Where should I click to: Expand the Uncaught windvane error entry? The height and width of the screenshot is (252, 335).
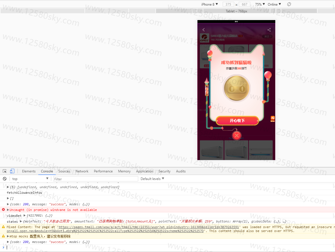(8, 210)
